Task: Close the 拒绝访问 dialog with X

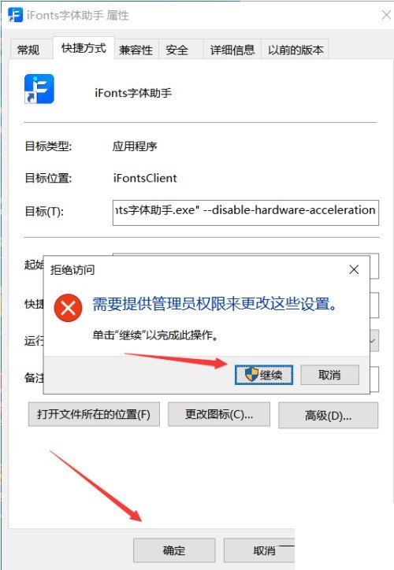Action: tap(354, 269)
